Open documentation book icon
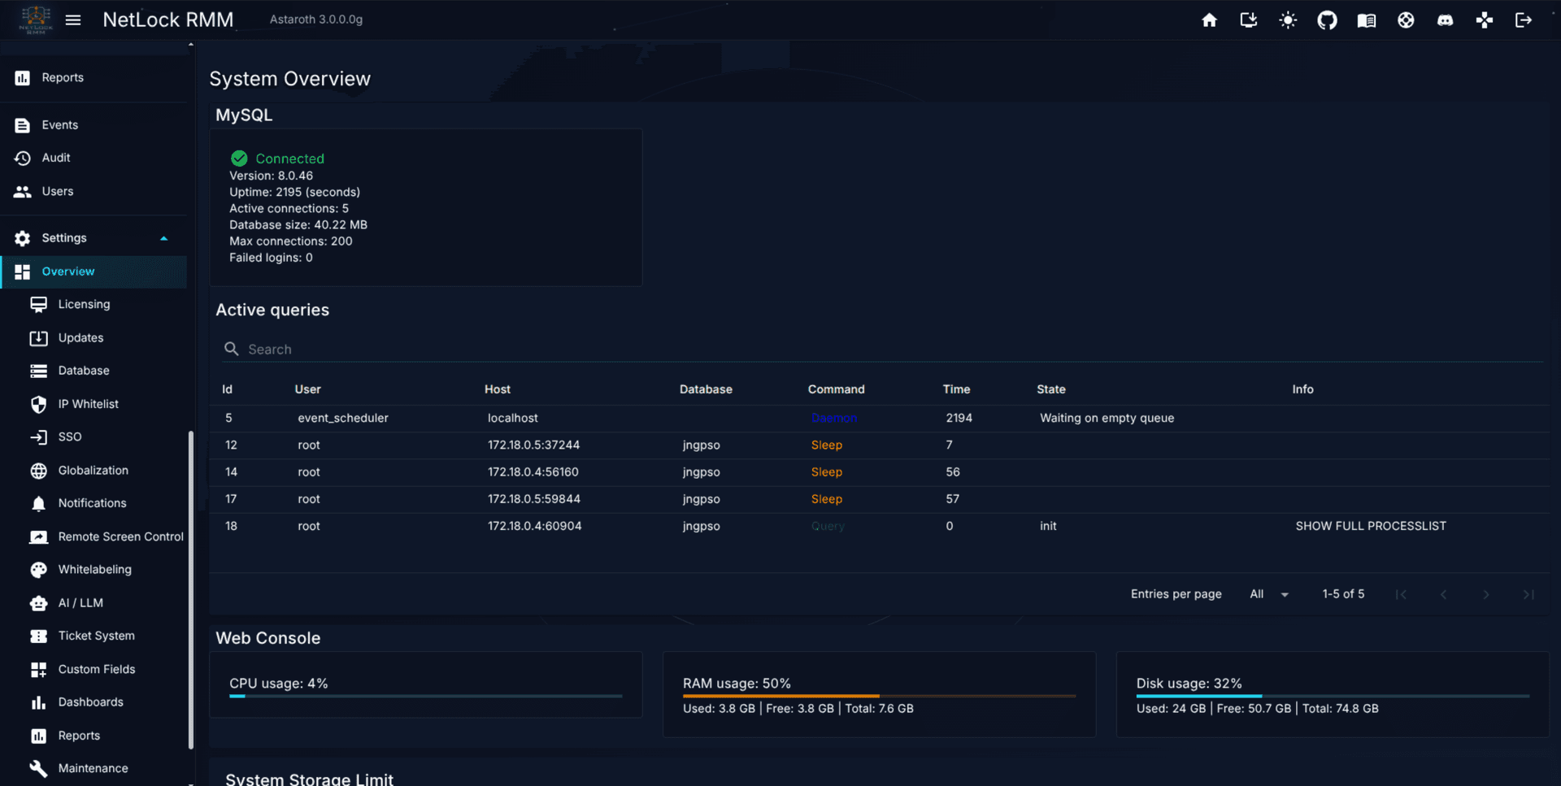This screenshot has width=1561, height=786. coord(1367,20)
